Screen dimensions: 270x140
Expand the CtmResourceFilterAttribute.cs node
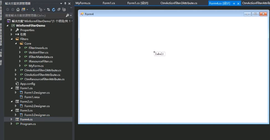coord(16,79)
